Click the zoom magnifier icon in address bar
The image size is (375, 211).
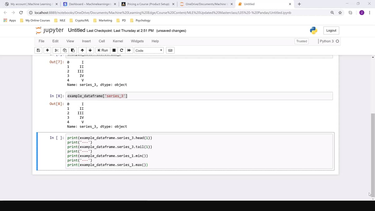[332, 13]
